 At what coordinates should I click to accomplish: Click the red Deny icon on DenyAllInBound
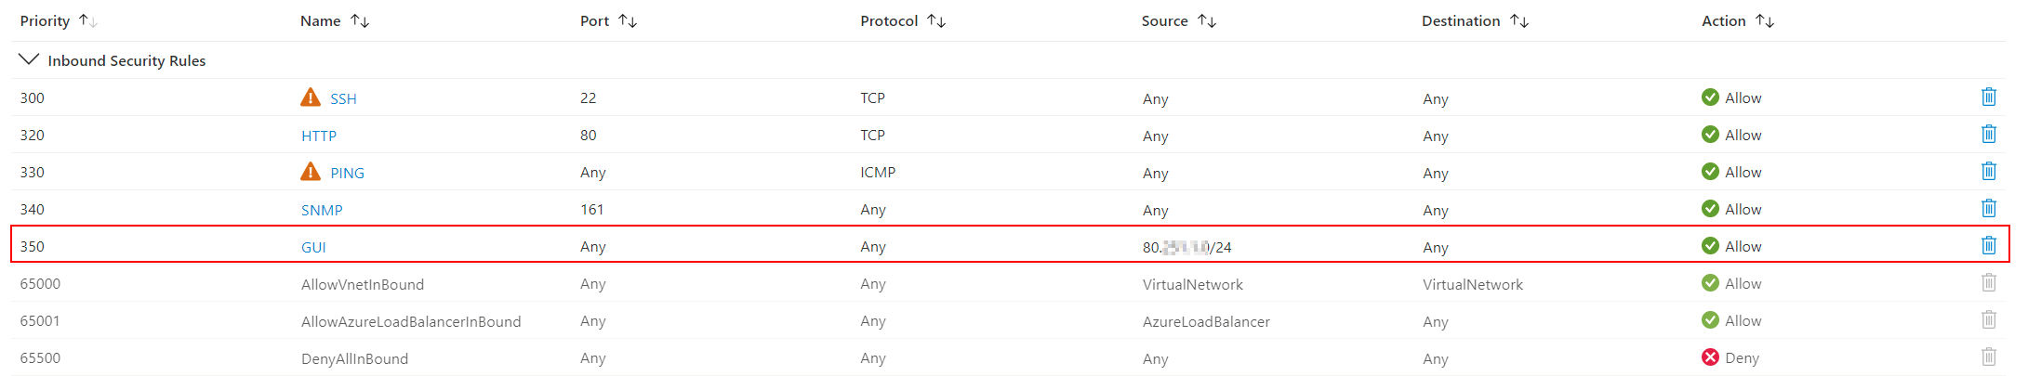pyautogui.click(x=1710, y=357)
